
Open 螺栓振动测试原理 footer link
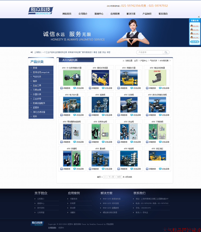point(110,212)
